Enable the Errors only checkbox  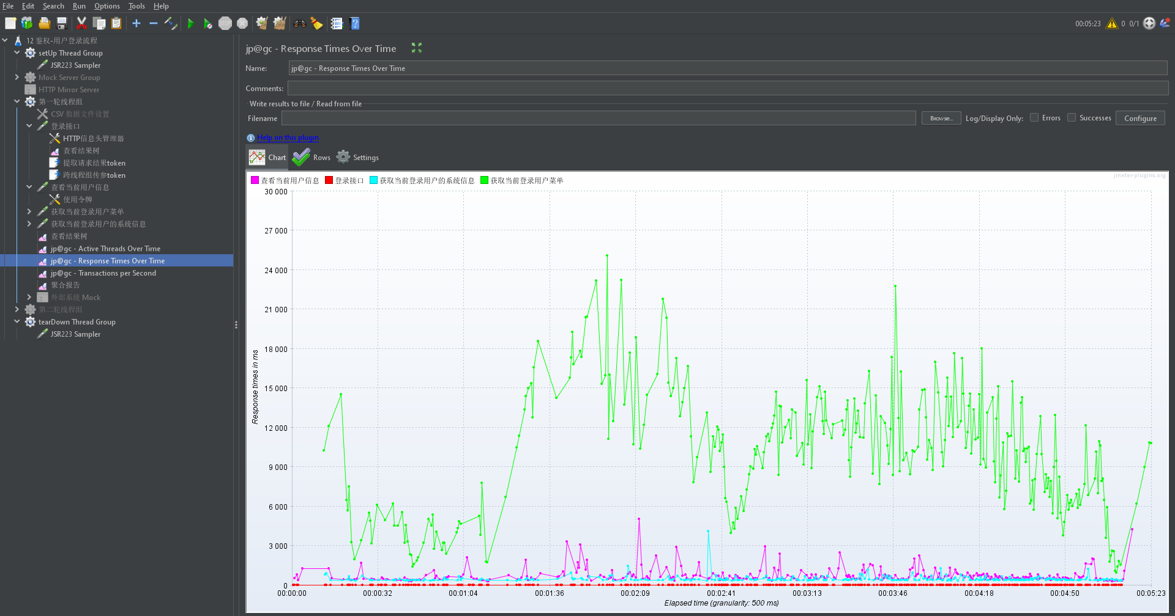(x=1034, y=117)
